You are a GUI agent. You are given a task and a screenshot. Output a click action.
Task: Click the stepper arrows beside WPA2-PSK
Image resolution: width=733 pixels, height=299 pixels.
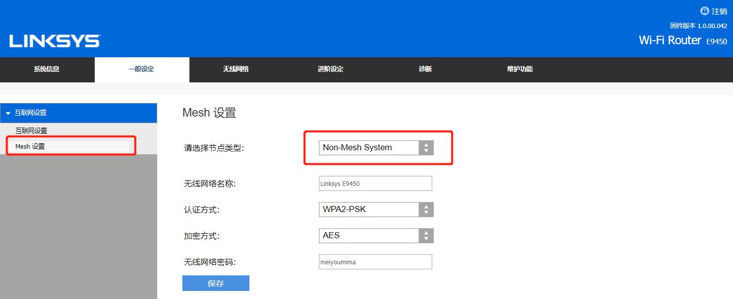[426, 209]
